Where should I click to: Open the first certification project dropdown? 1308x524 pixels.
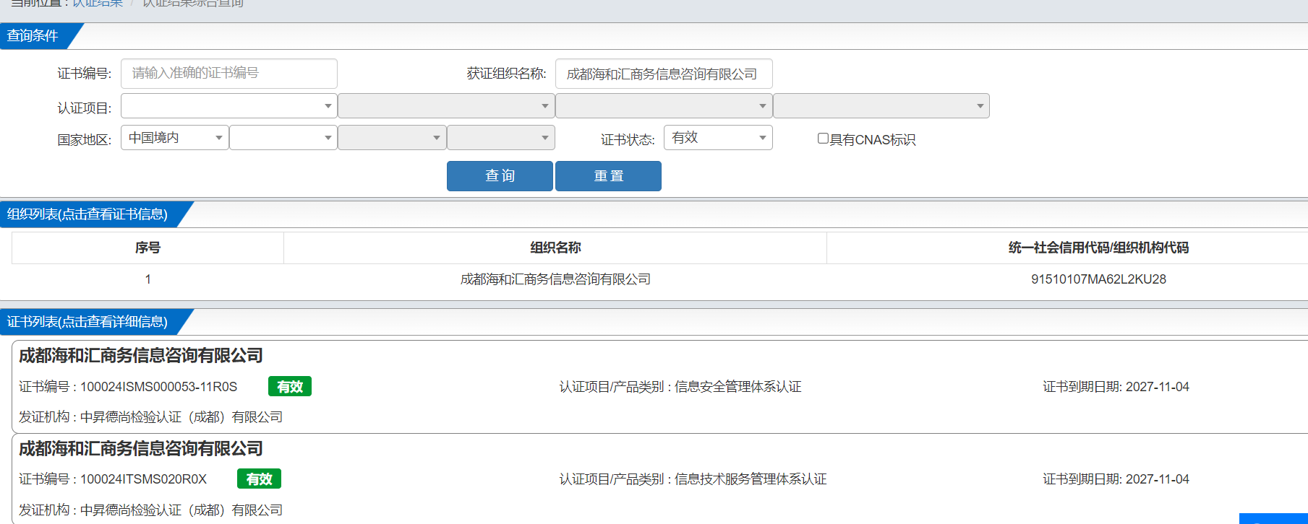point(228,106)
